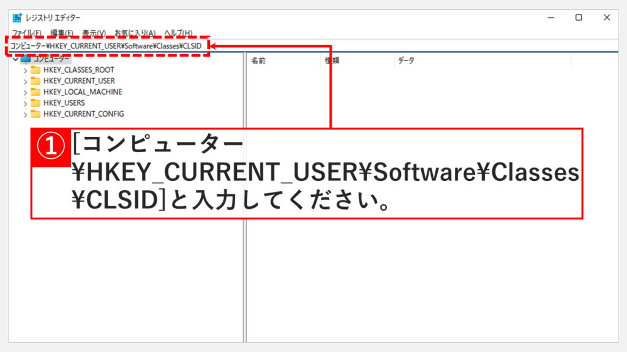The image size is (627, 352).
Task: Select the HKEY_LOCAL_MACHINE label
Action: (83, 92)
